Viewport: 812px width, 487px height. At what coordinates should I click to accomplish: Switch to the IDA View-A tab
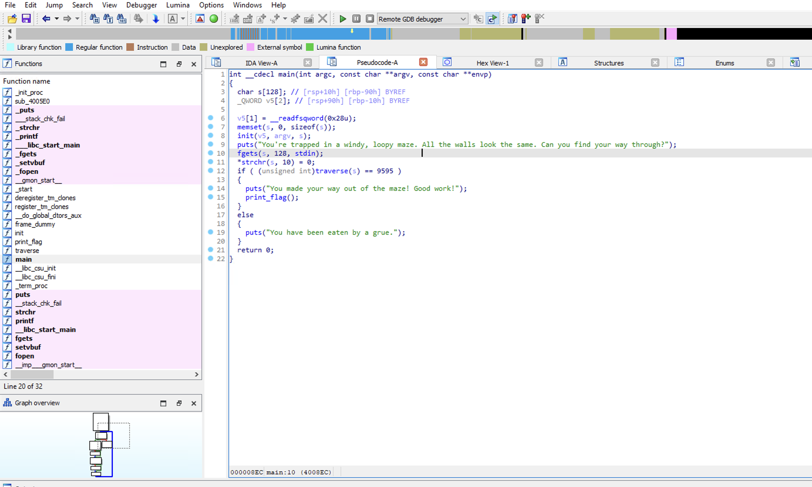tap(261, 63)
